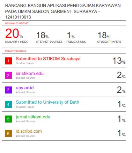
Task: Open the id.scribd.com source link
Action: pyautogui.click(x=29, y=131)
